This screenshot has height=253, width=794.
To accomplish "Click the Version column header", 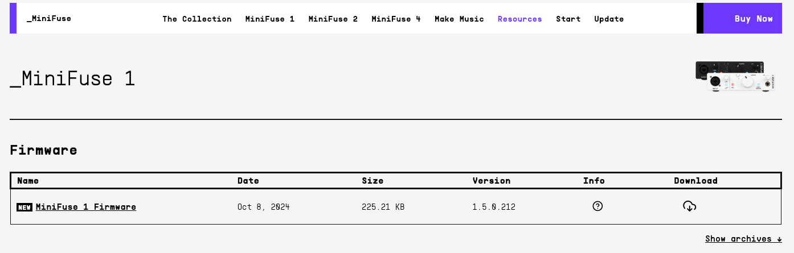I will (x=492, y=181).
